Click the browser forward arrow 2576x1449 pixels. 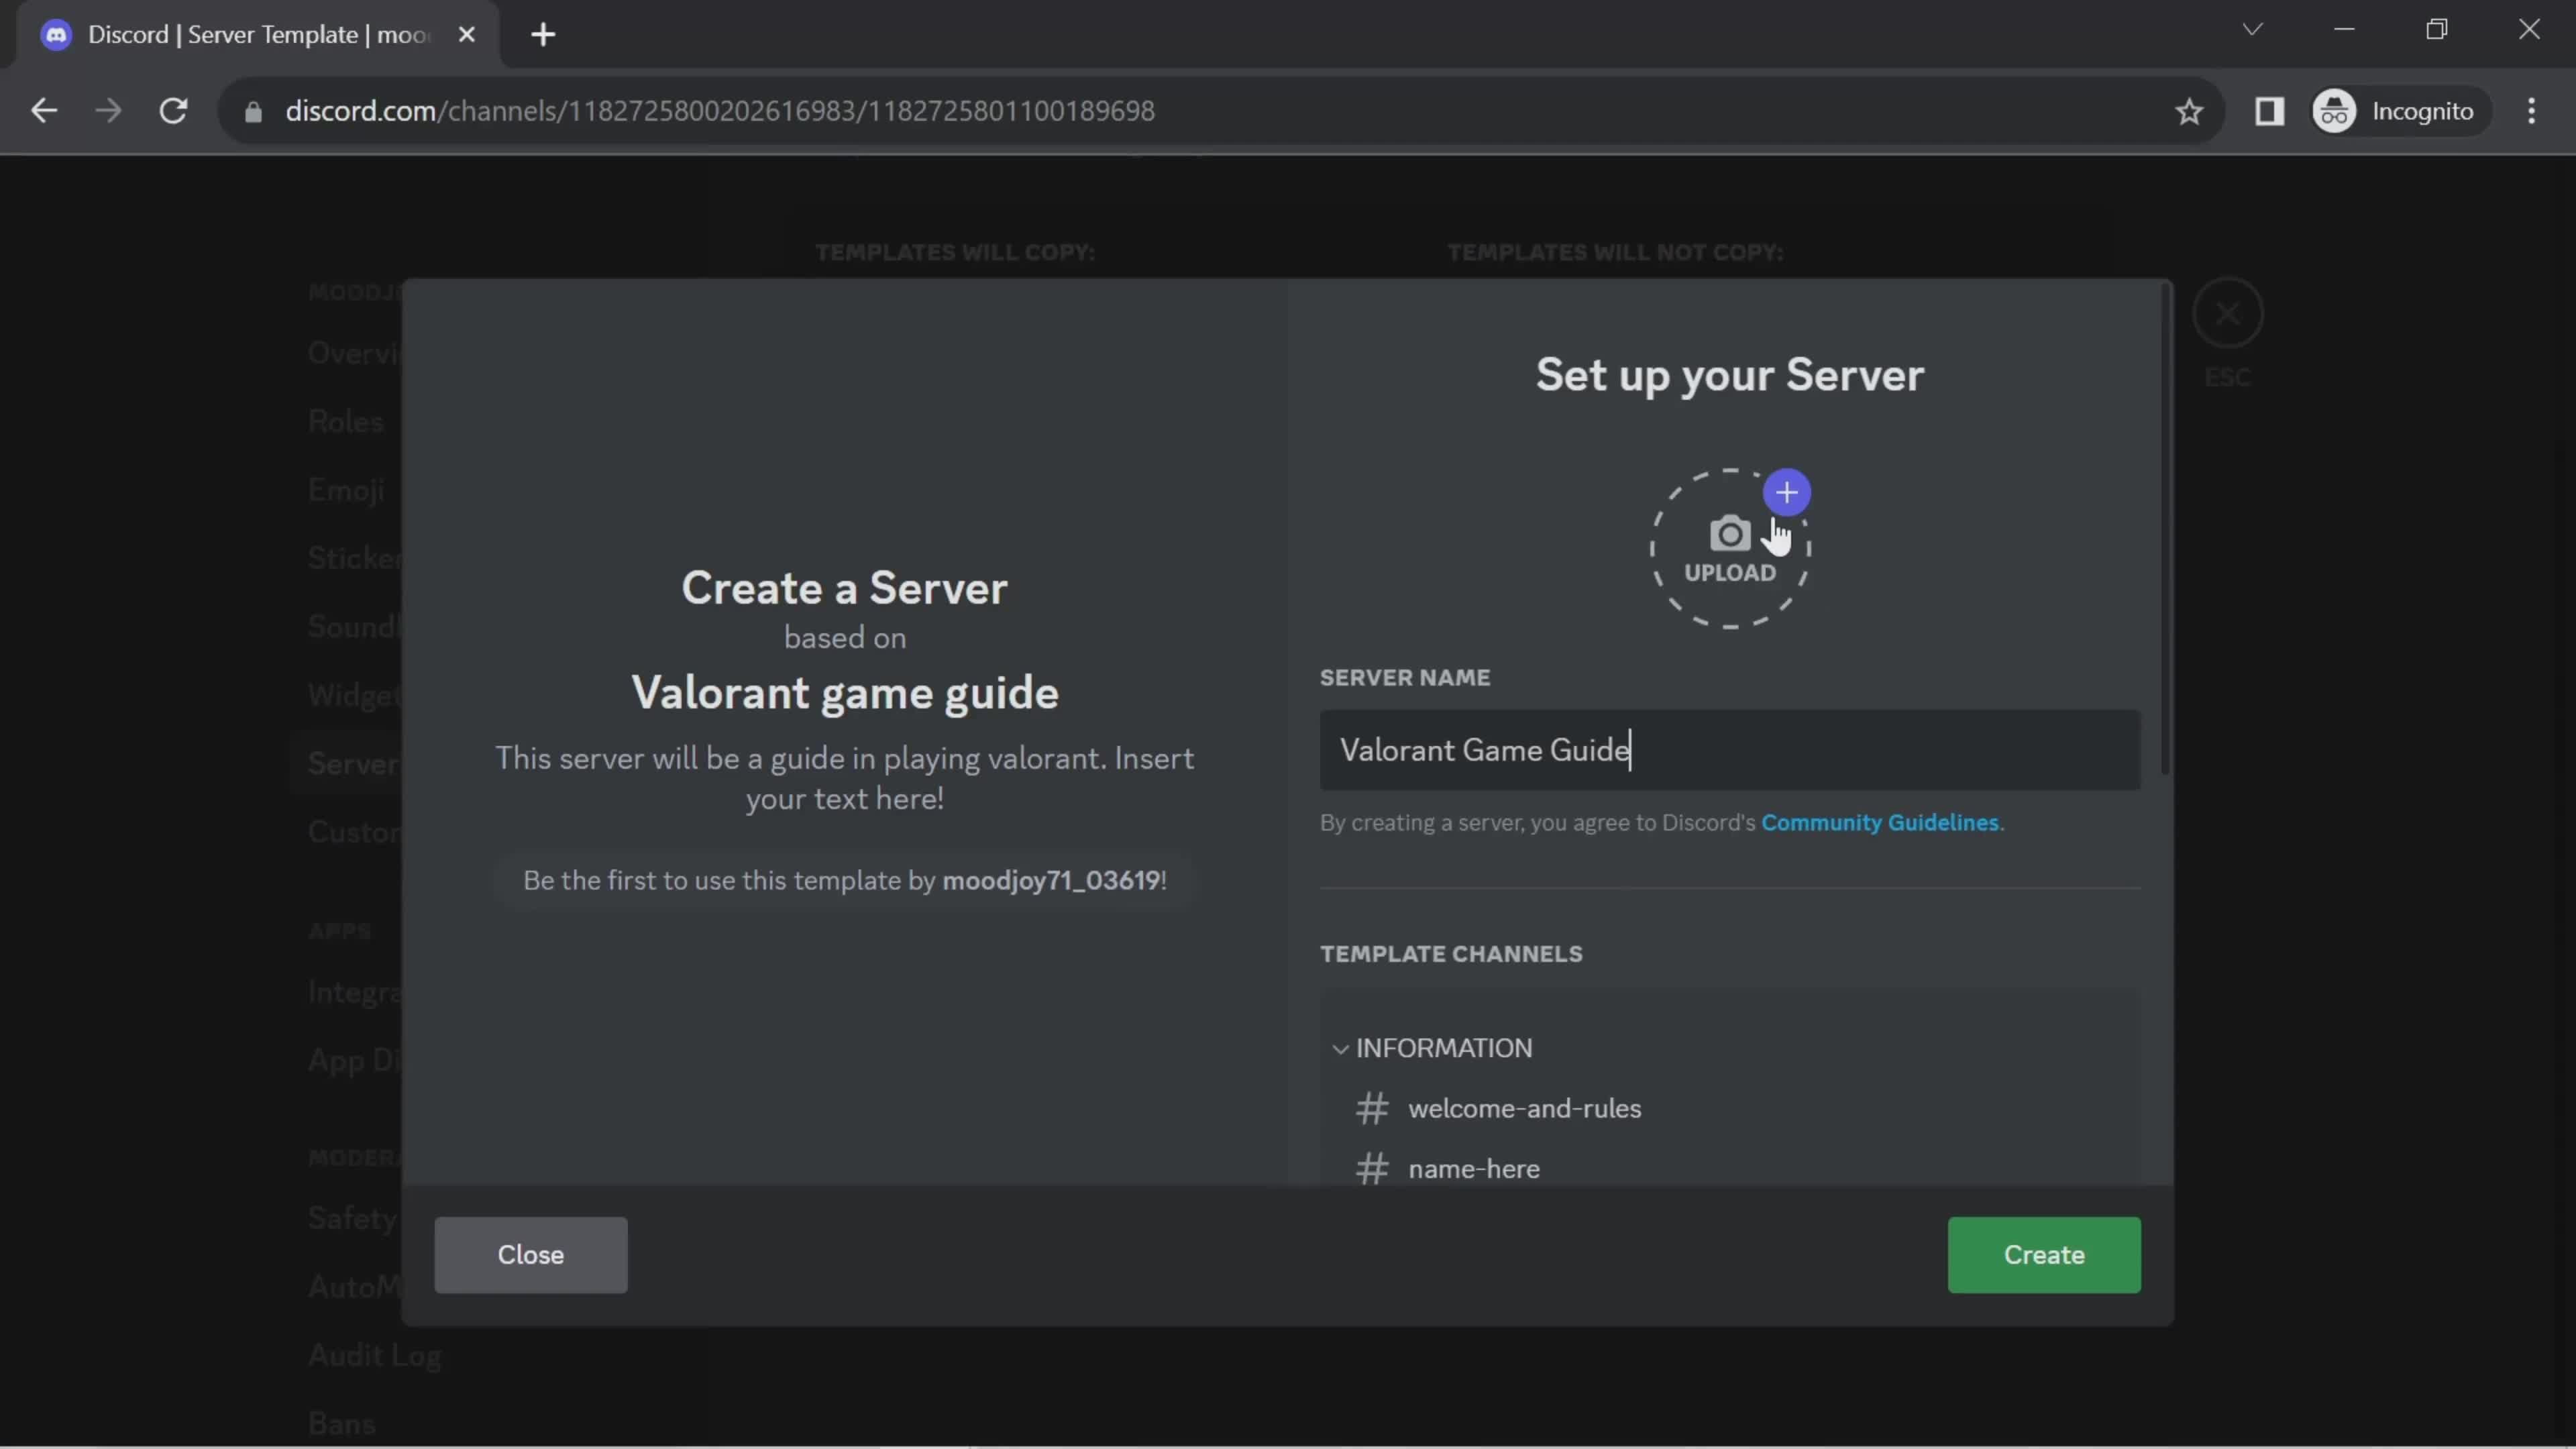108,111
